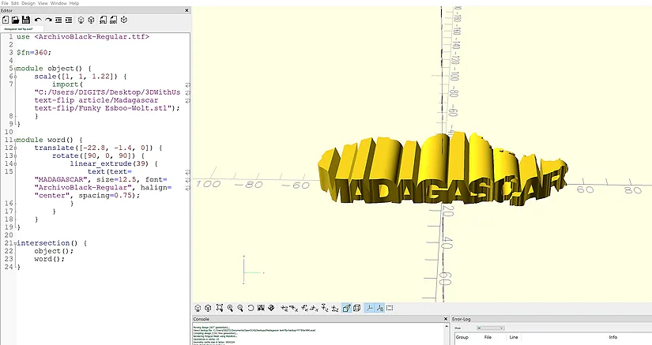
Task: Click the Render icon in the editor toolbar
Action: (x=92, y=20)
